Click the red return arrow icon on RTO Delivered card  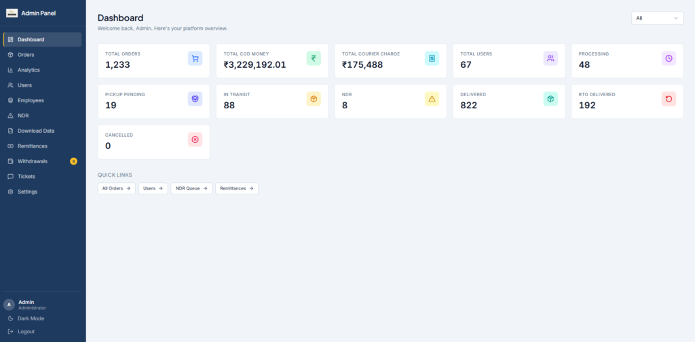669,99
